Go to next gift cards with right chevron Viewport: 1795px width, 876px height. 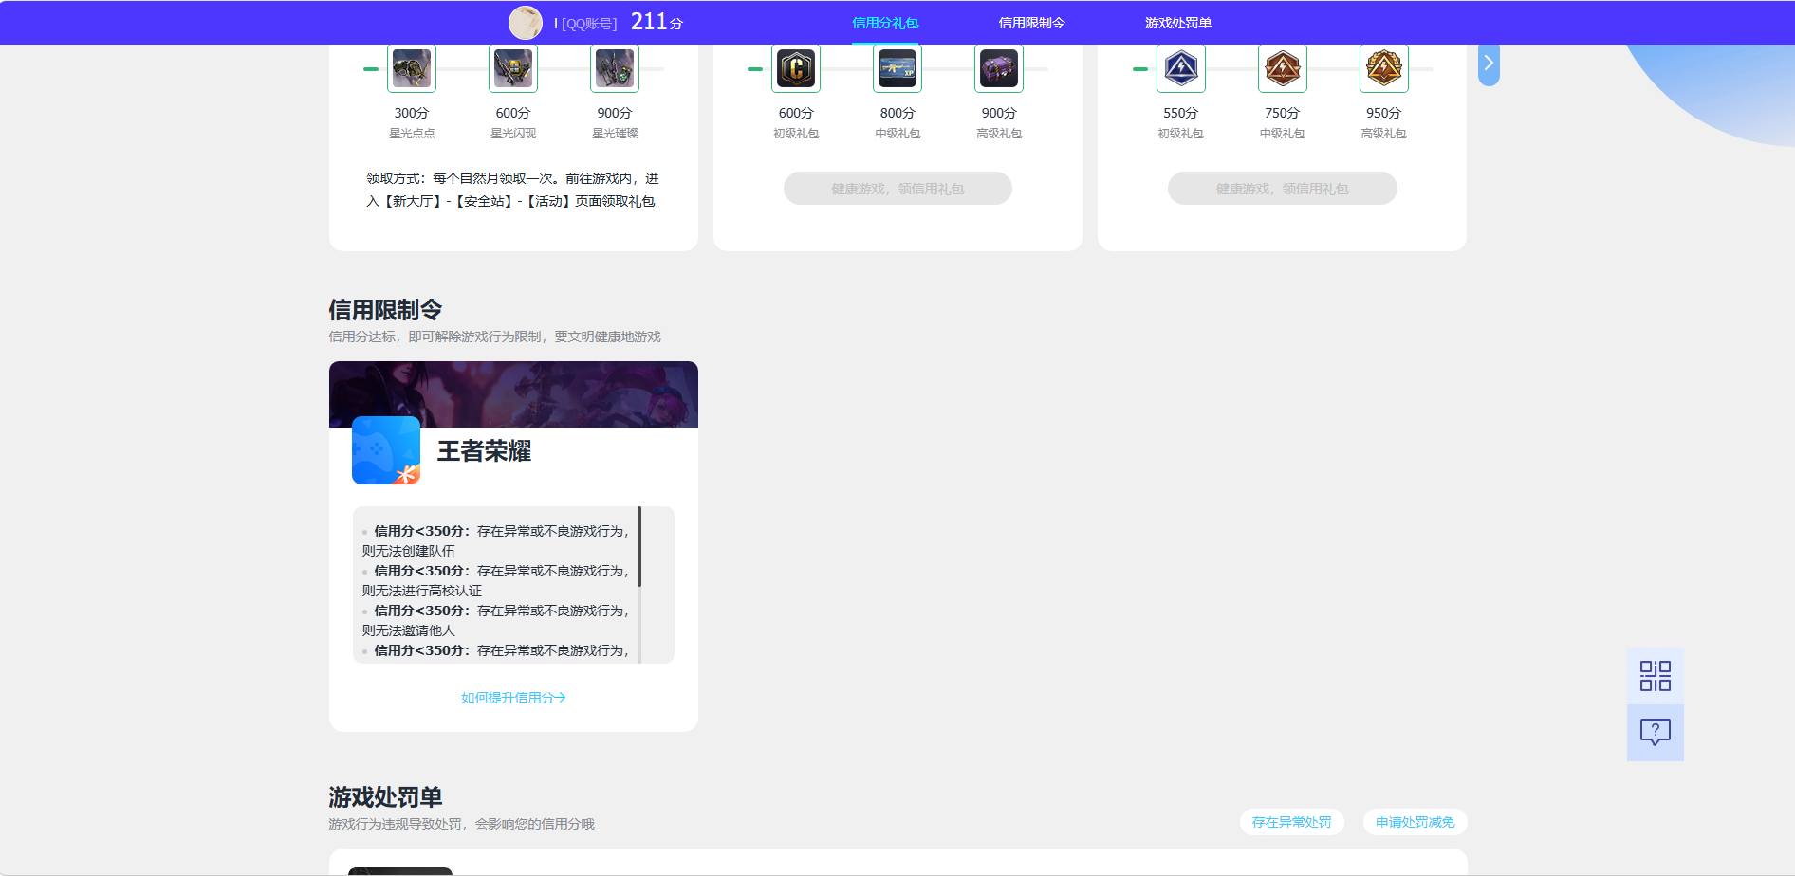click(x=1489, y=64)
